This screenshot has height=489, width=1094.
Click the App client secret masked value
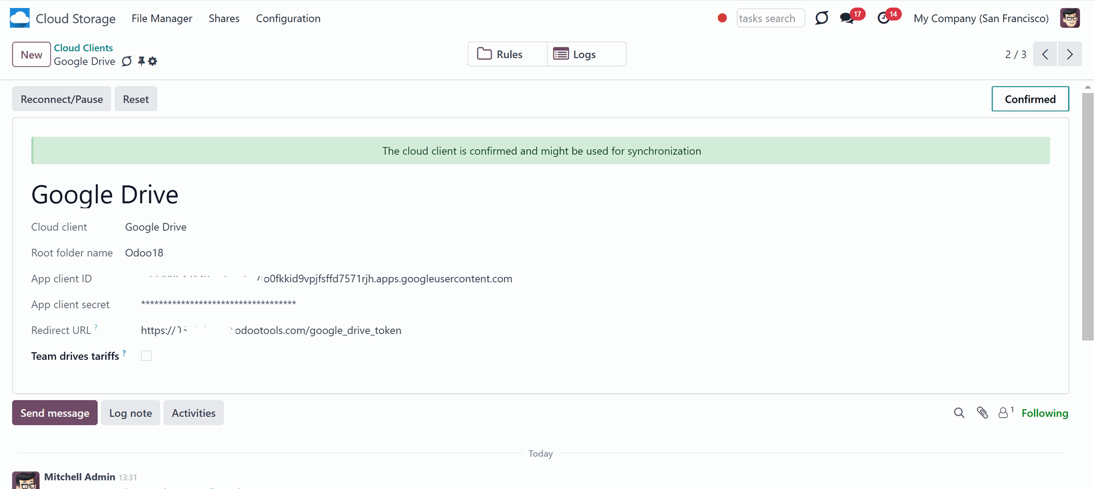coord(218,304)
